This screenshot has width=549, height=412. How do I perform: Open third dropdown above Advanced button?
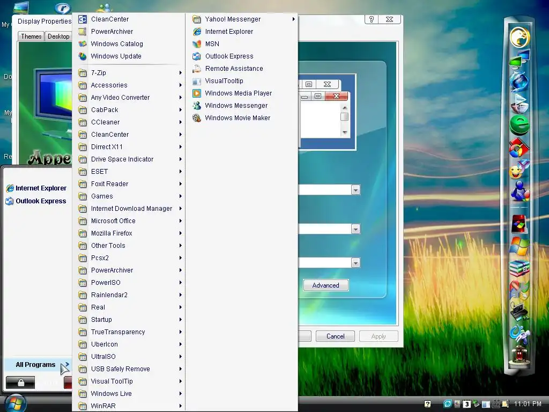(355, 263)
